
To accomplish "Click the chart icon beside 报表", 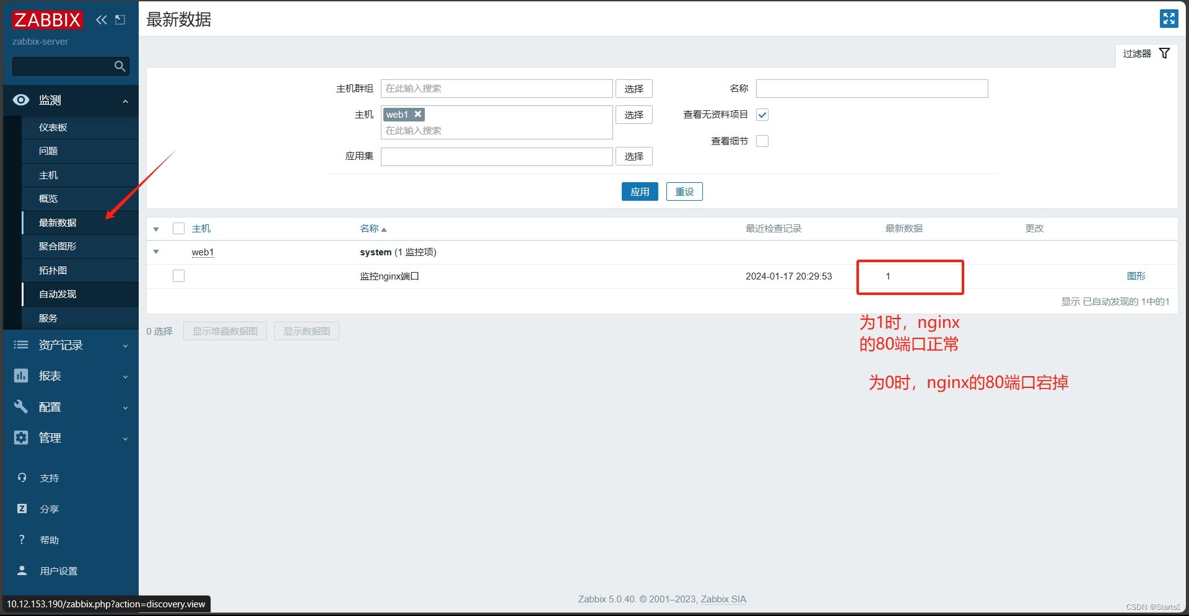I will (x=21, y=376).
